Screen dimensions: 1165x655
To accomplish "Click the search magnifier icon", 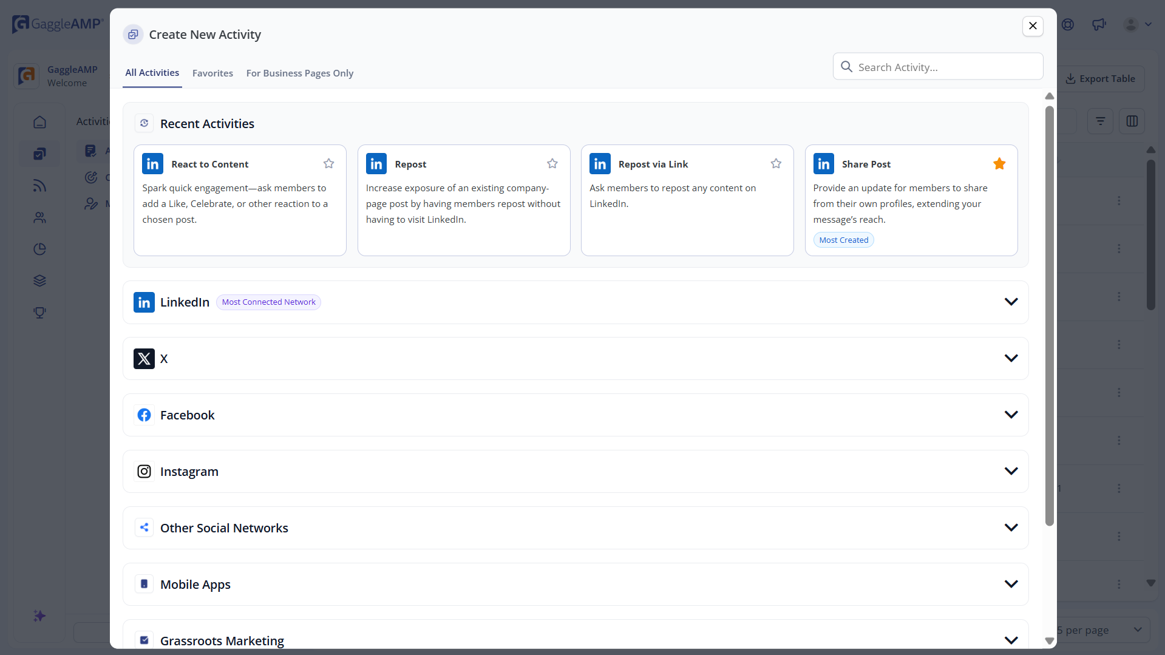I will 846,67.
